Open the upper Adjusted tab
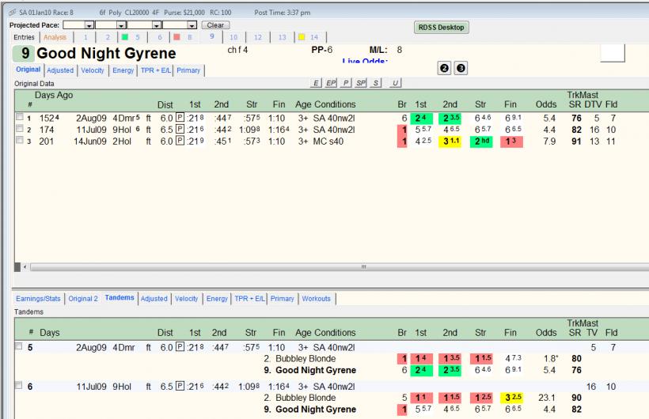The height and width of the screenshot is (419, 649). pyautogui.click(x=60, y=70)
